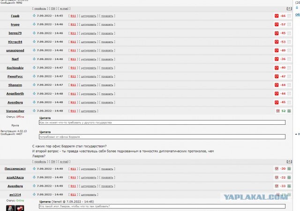
Task: Downvote the post by Граф
Action: point(277,16)
